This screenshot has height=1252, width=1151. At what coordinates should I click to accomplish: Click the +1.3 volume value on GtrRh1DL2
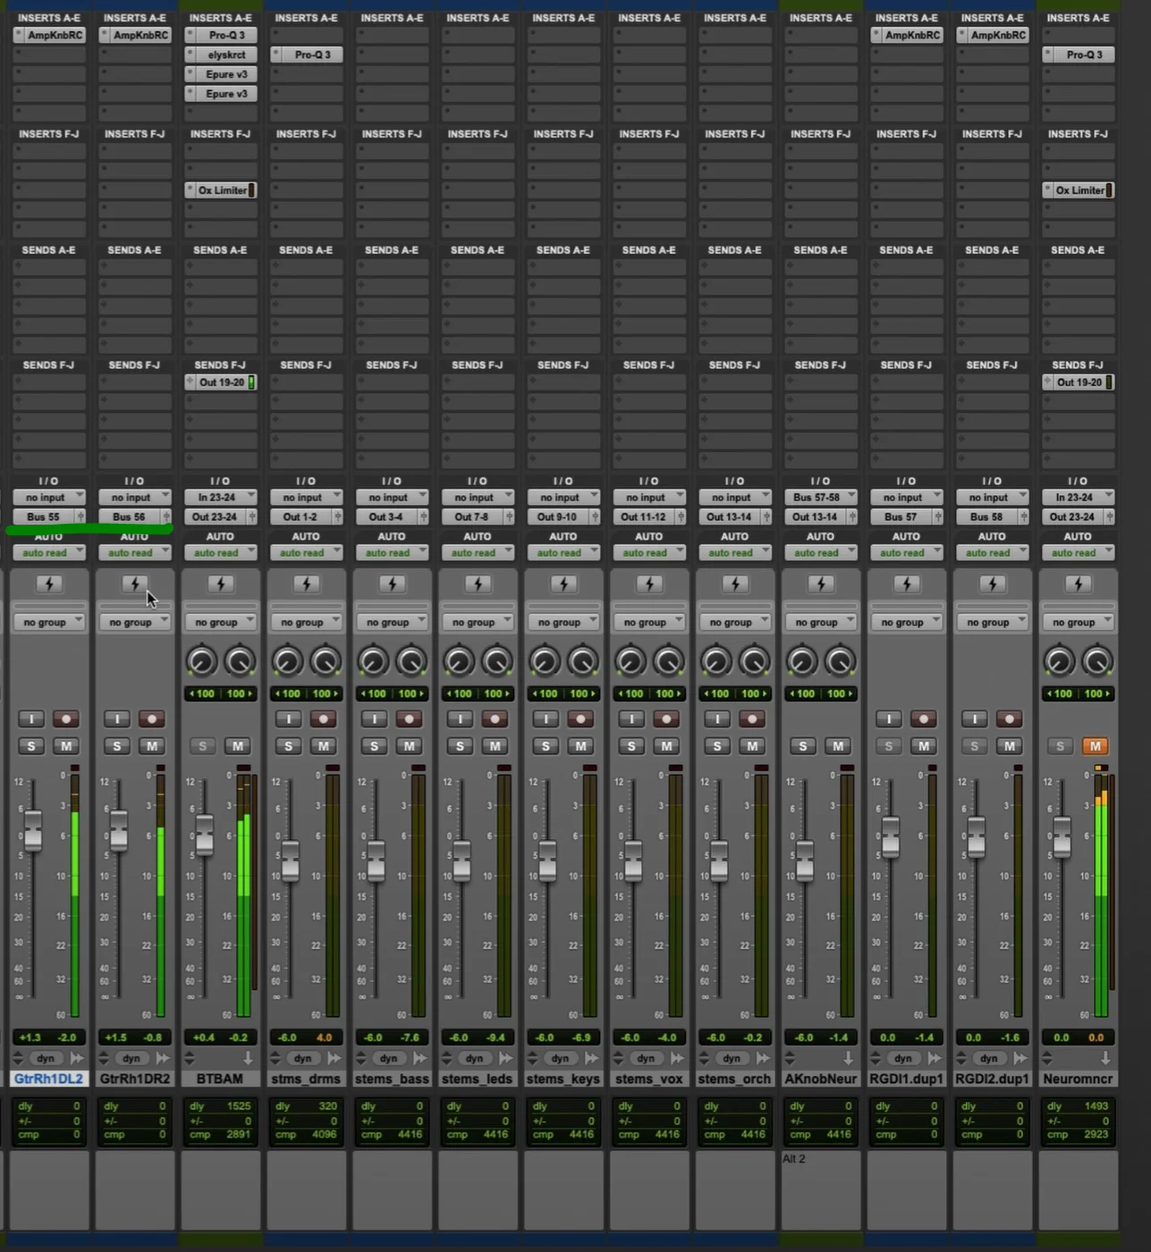(x=30, y=1038)
